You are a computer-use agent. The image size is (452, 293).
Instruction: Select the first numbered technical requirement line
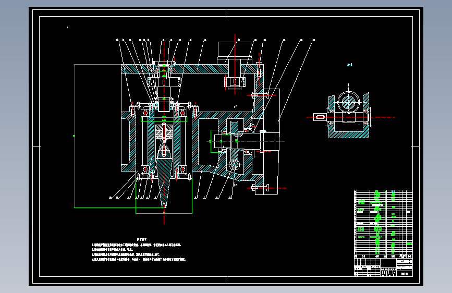click(x=137, y=245)
